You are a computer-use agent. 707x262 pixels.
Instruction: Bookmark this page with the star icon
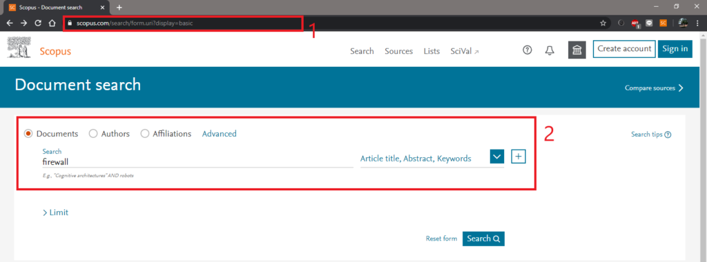click(603, 23)
